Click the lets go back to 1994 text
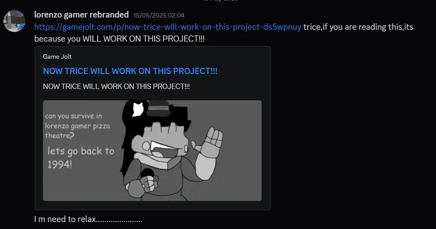This screenshot has width=436, height=229. point(80,157)
